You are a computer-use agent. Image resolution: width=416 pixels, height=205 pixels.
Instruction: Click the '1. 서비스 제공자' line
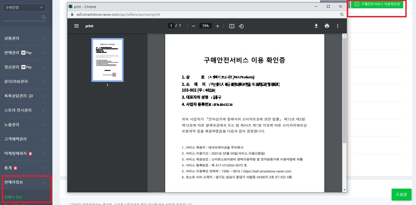point(213,147)
